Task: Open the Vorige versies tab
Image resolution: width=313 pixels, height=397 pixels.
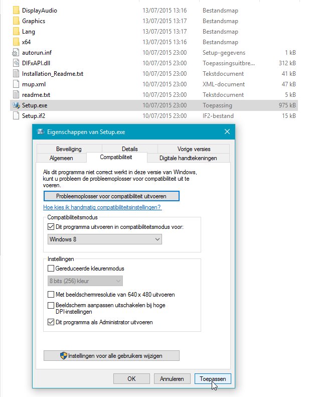Action: tap(194, 149)
